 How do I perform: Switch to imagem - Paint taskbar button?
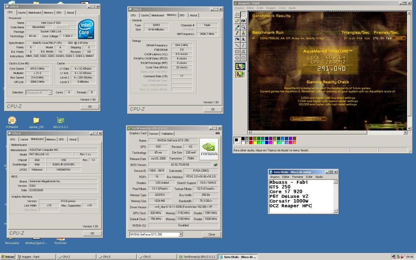tap(36, 257)
